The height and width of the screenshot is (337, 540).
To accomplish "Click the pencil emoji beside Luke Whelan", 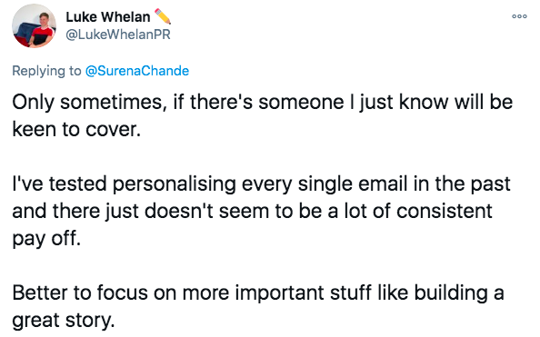I will point(163,16).
